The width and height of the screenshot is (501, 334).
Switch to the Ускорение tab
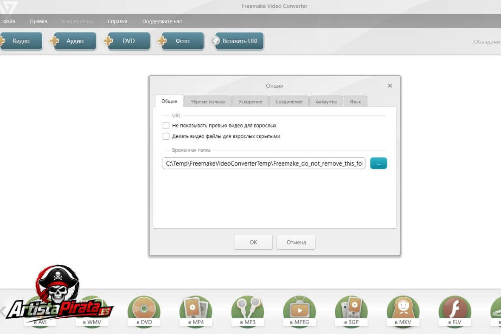point(250,102)
